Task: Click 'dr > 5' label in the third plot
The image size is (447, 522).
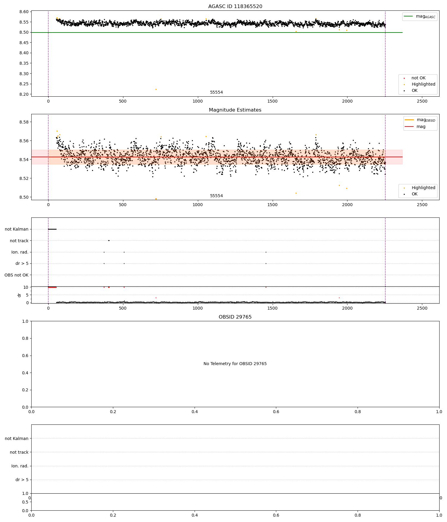Action: pos(22,264)
